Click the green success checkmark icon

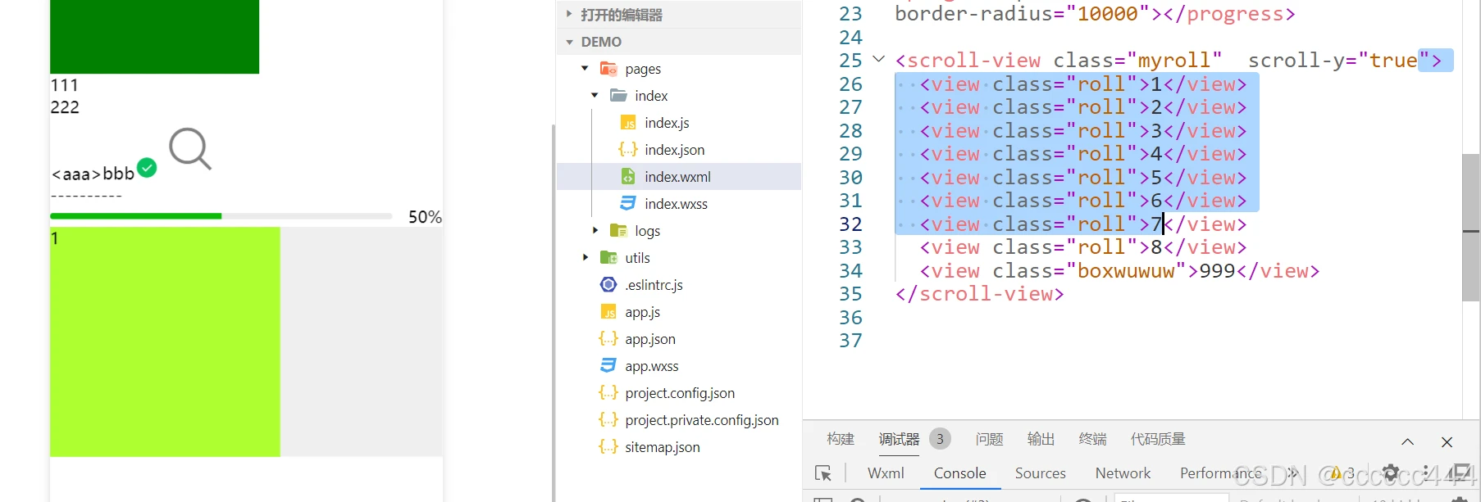[147, 168]
